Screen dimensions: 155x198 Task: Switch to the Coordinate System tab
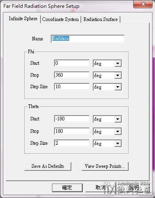click(61, 19)
